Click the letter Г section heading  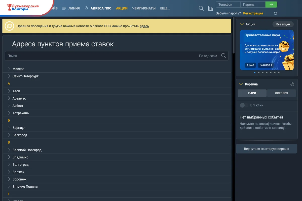(x=9, y=194)
